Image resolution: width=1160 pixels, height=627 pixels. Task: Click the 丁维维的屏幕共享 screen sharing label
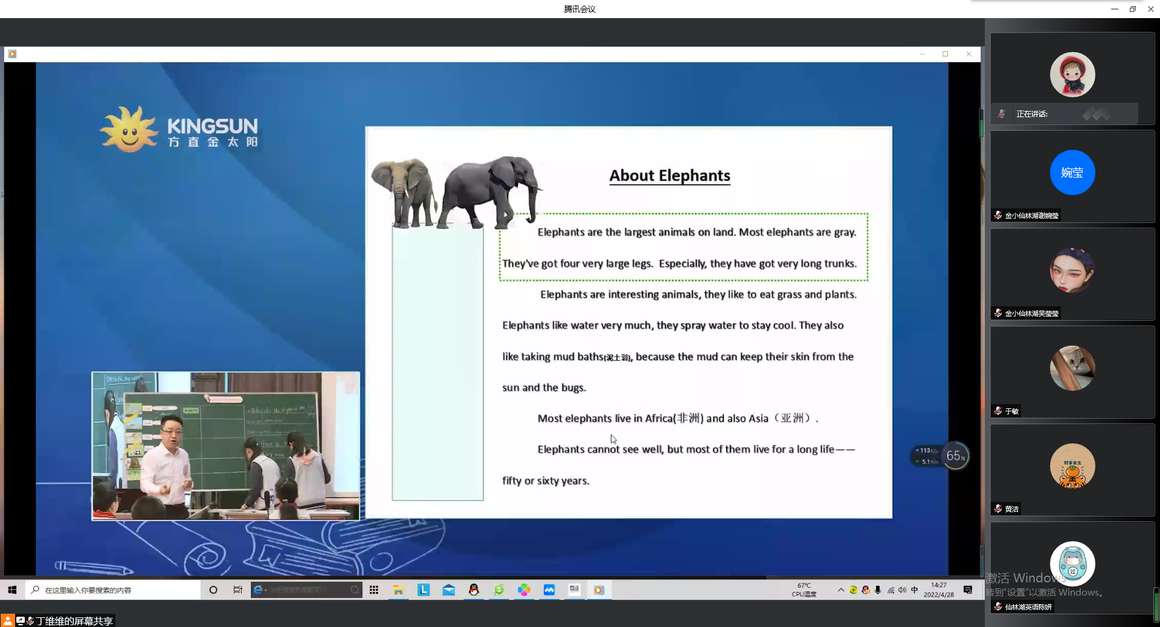tap(74, 621)
